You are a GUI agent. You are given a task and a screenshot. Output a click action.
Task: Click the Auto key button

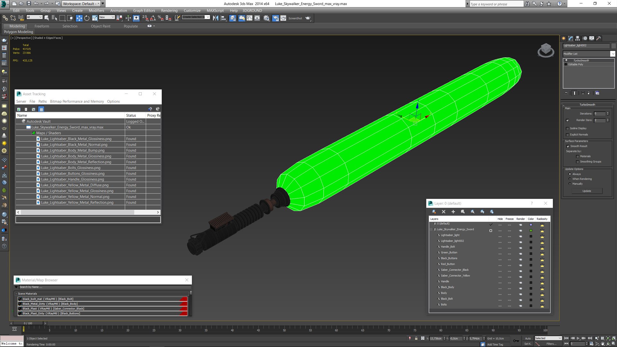click(x=528, y=338)
